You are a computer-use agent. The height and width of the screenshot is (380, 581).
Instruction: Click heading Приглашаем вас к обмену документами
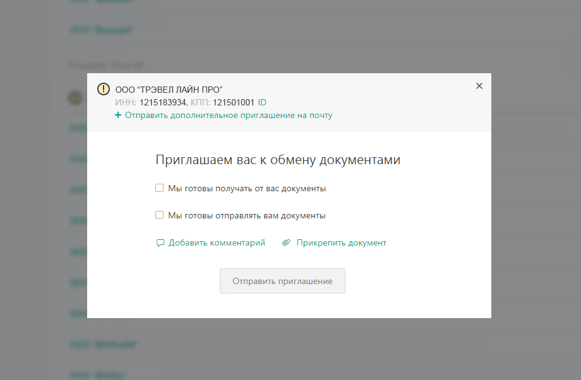pyautogui.click(x=278, y=160)
